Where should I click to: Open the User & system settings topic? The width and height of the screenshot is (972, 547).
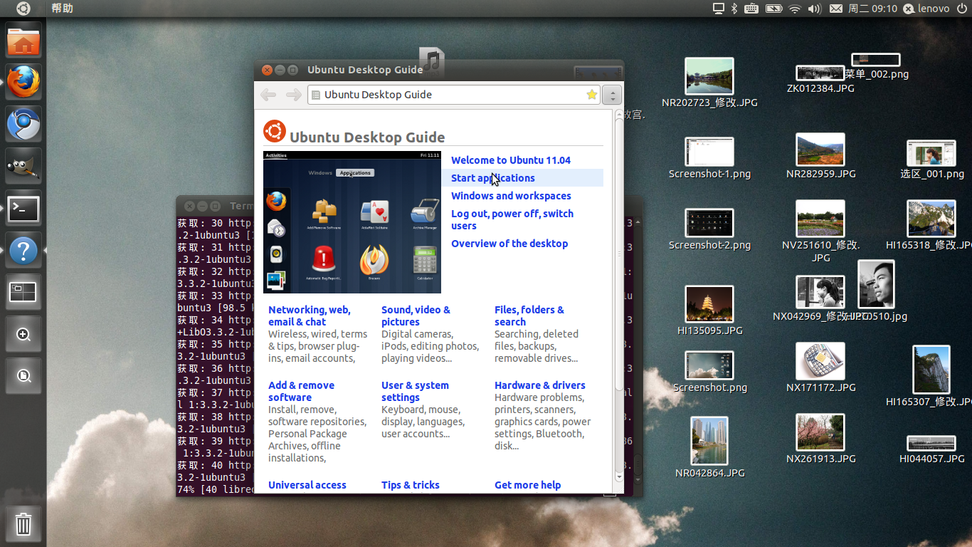click(415, 391)
